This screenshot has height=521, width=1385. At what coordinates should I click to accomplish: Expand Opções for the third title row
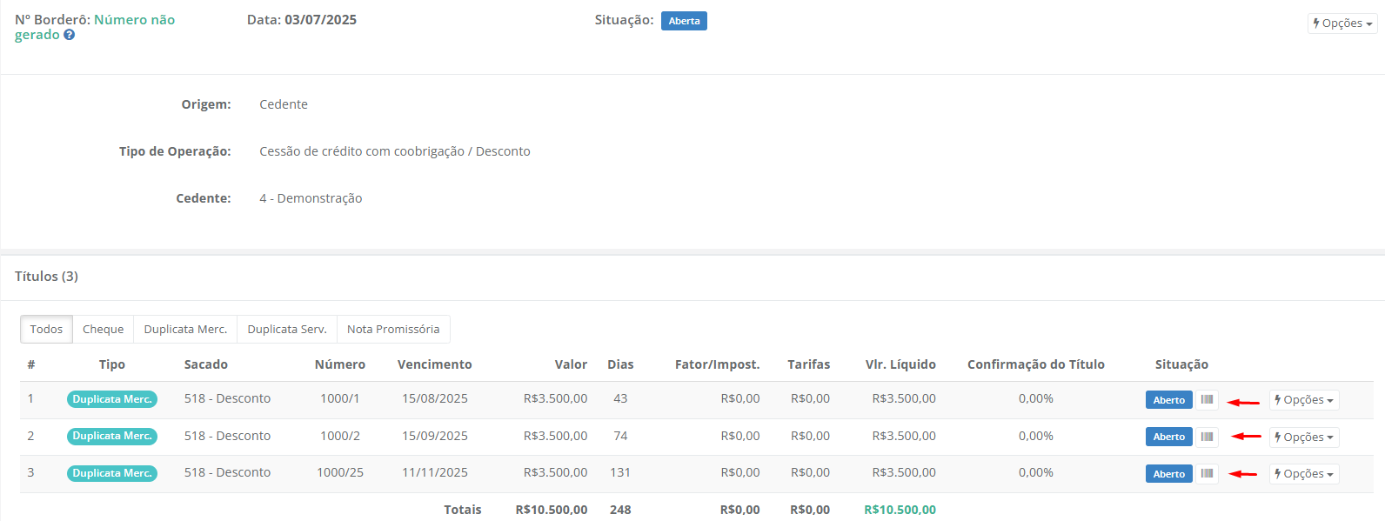(1303, 474)
